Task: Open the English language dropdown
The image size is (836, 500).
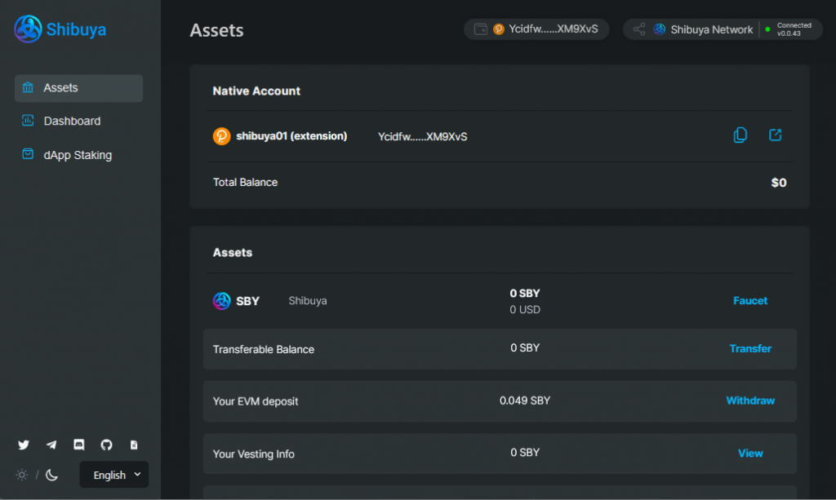Action: pyautogui.click(x=114, y=475)
